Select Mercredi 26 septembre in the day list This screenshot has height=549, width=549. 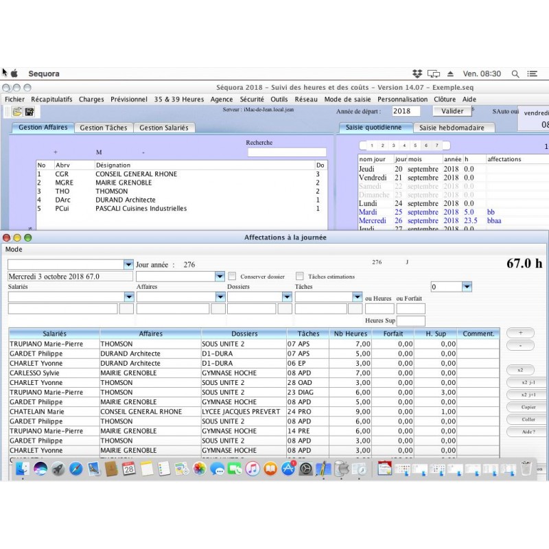pos(453,221)
